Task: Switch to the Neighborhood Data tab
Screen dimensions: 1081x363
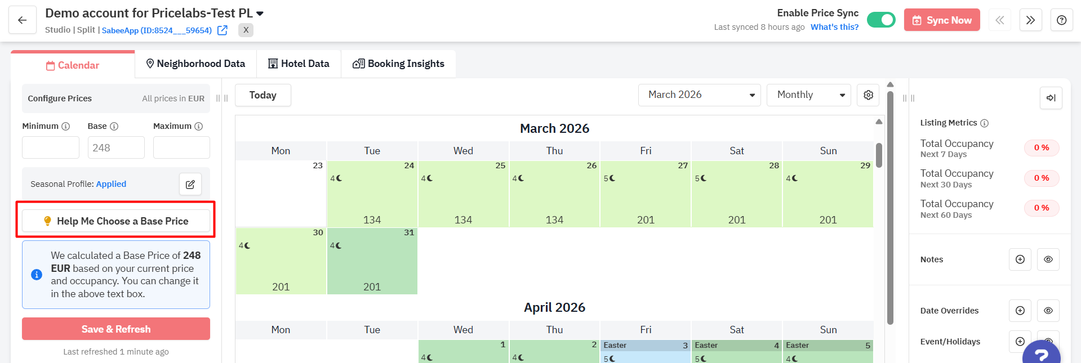Action: (x=195, y=64)
